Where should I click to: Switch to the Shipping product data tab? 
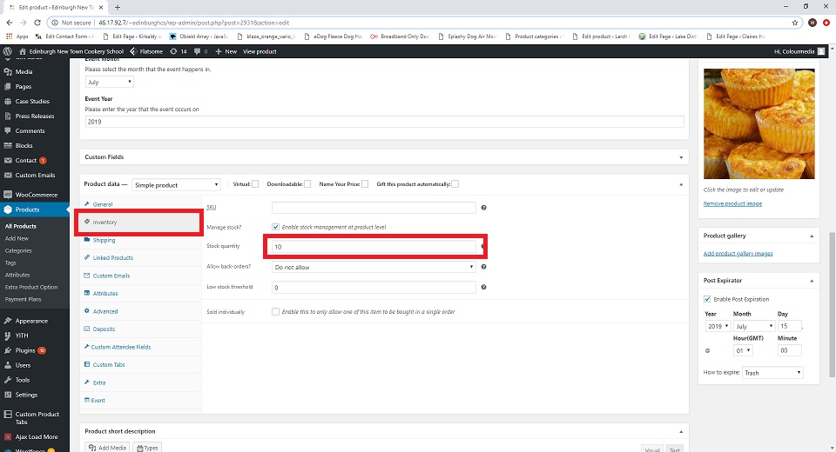coord(104,240)
